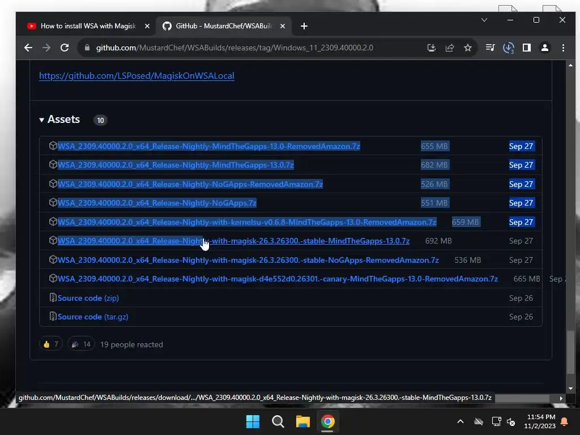Click horizontal scrollbar right arrow
This screenshot has width=580, height=435.
[x=561, y=398]
